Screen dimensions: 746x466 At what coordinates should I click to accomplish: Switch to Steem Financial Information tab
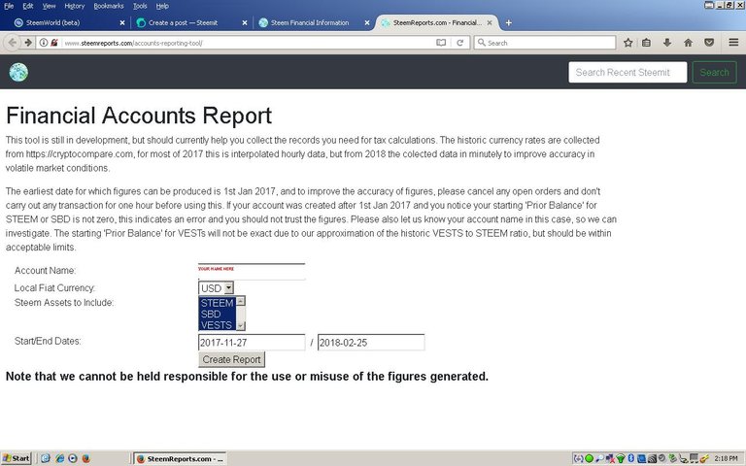click(312, 22)
